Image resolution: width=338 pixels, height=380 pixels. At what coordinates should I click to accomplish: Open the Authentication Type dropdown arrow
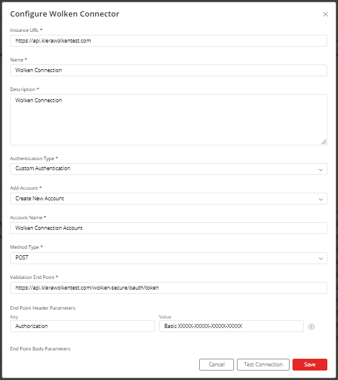click(x=320, y=170)
